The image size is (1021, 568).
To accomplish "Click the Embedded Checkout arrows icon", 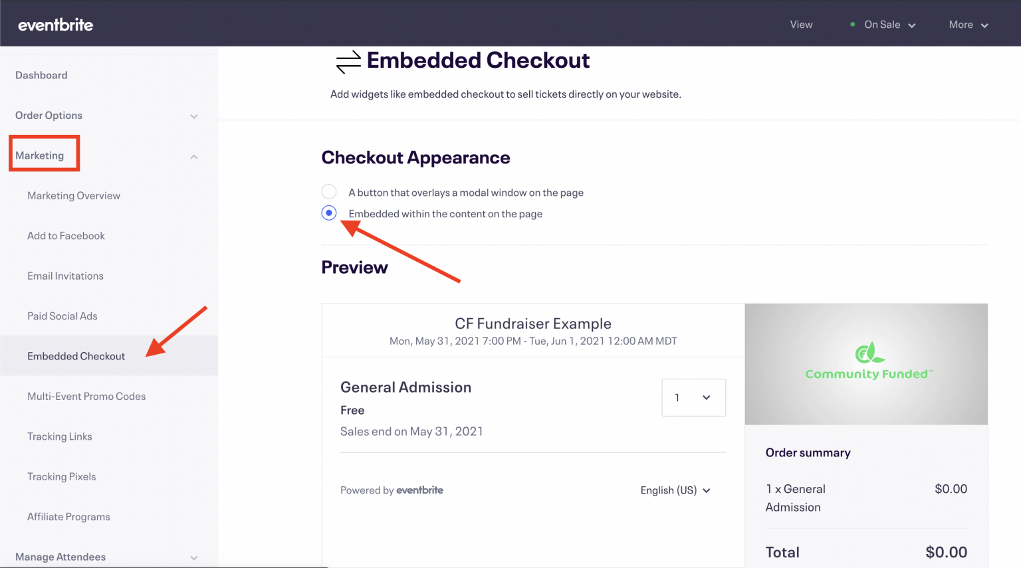I will pyautogui.click(x=348, y=62).
